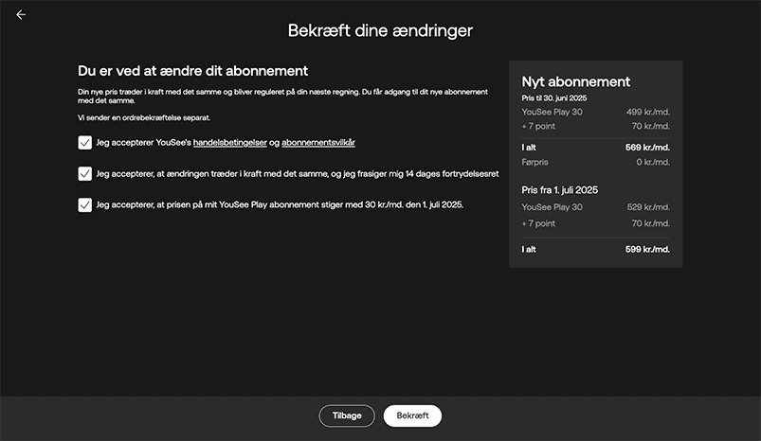Viewport: 761px width, 441px height.
Task: Click the 'Pris til 30. juni 2025' label
Action: coord(554,97)
